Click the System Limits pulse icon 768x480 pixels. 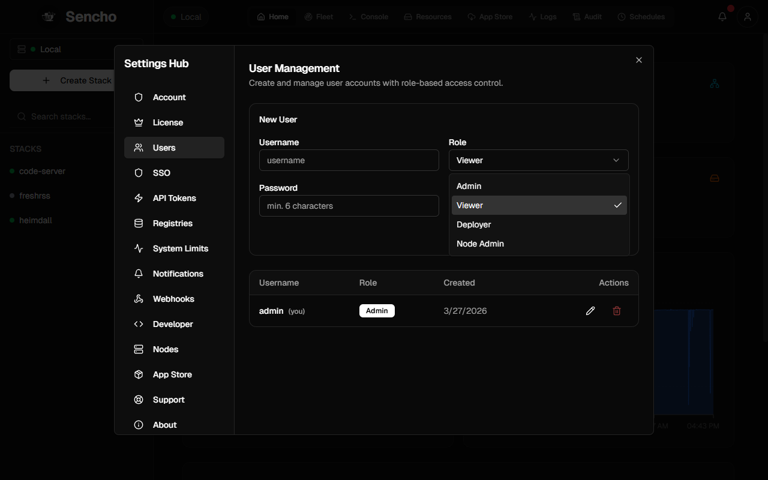click(139, 248)
